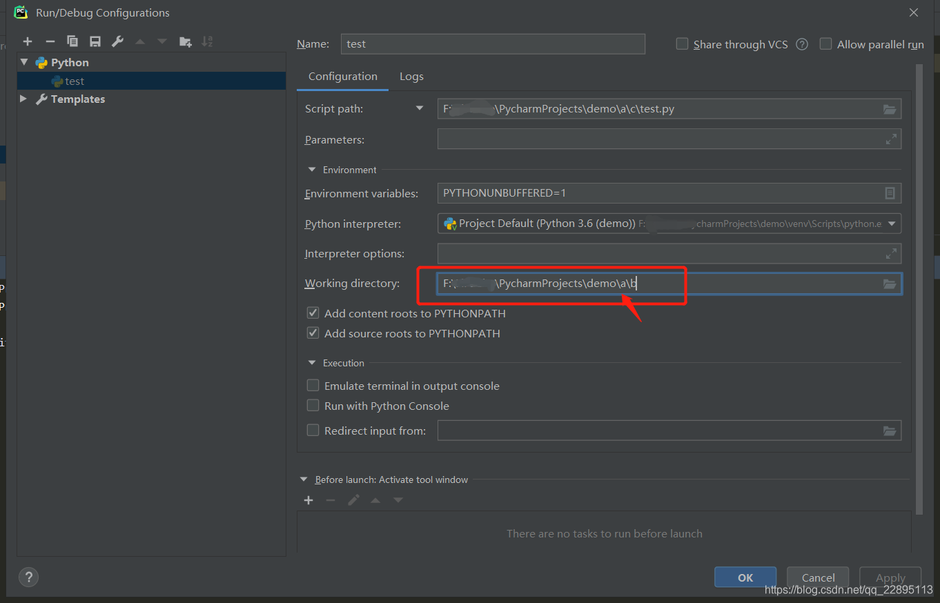Edit before launch task pencil icon
The height and width of the screenshot is (603, 940).
(x=353, y=500)
